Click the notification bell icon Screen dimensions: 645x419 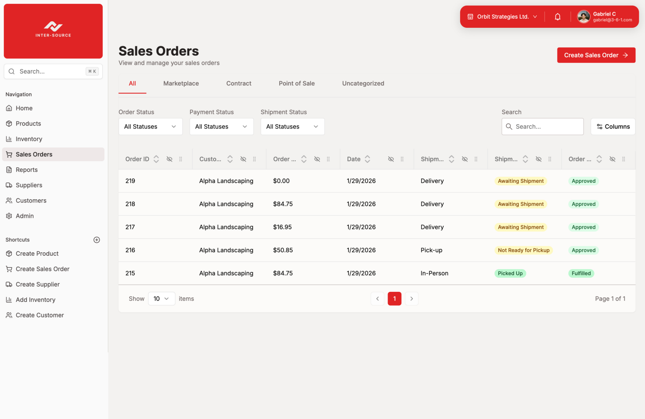point(557,17)
